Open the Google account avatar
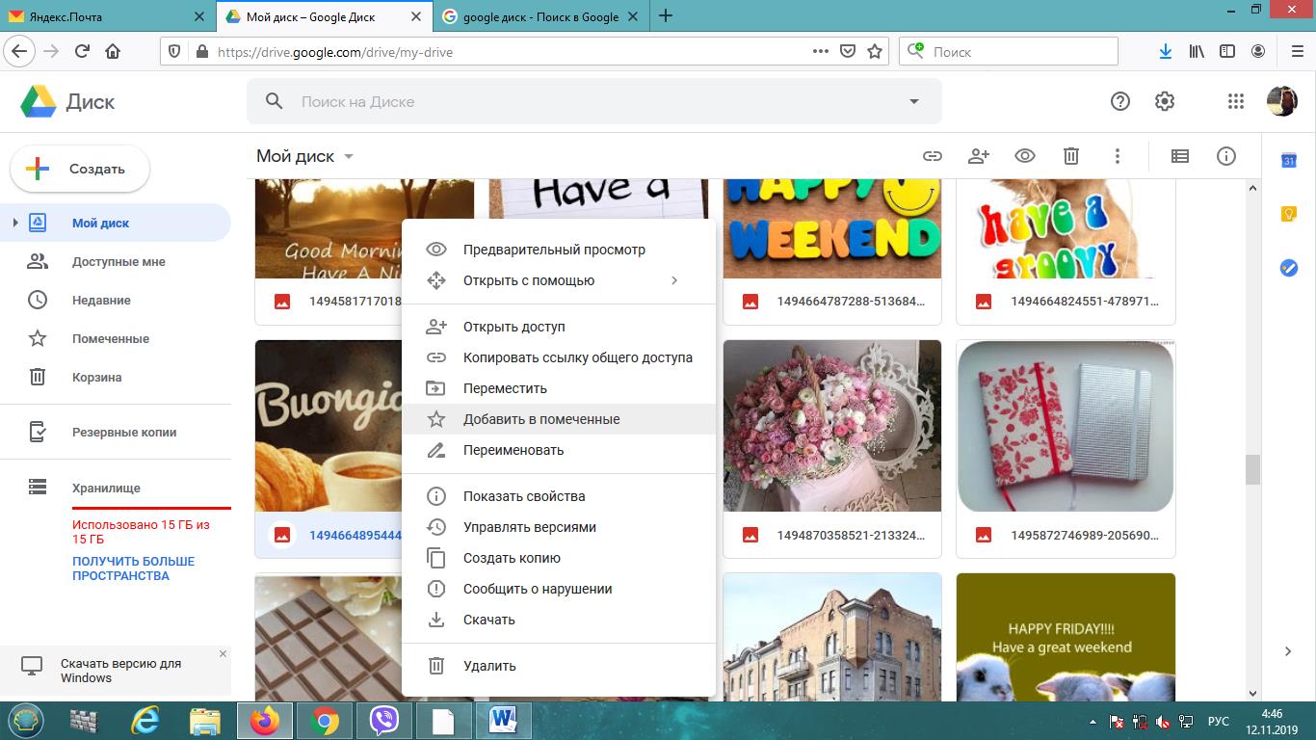The width and height of the screenshot is (1316, 740). pos(1281,101)
